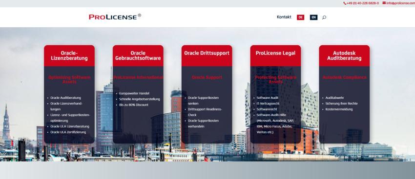Click 'ProLicense International' subtitle
Viewport: 415px width, 179px height.
(x=138, y=77)
